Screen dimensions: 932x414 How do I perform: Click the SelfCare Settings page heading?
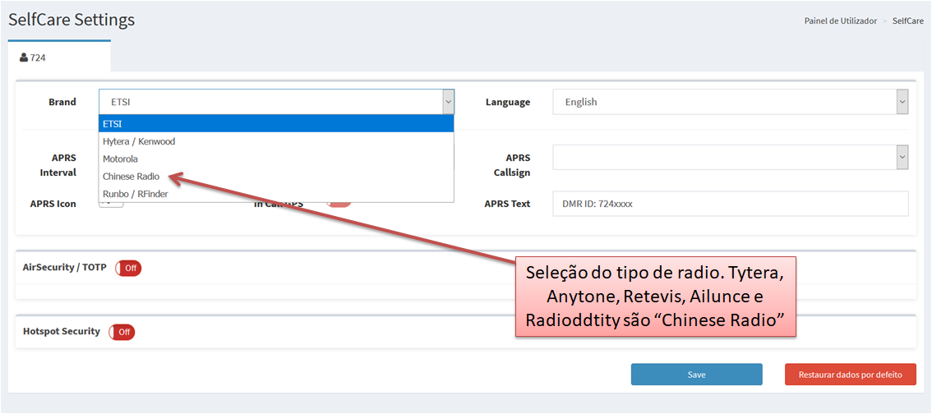(x=72, y=20)
